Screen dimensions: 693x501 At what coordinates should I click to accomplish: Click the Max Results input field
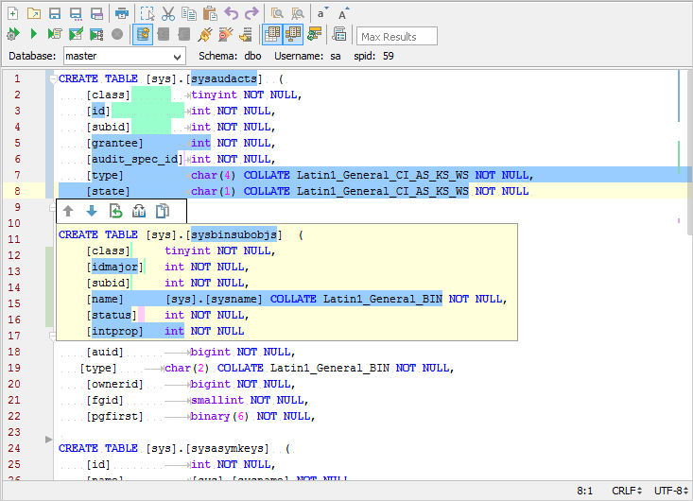pos(397,36)
